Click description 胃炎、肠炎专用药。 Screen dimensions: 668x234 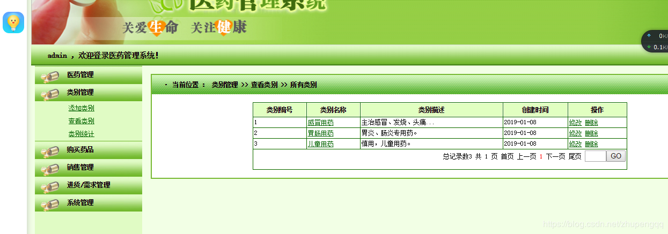coord(390,133)
